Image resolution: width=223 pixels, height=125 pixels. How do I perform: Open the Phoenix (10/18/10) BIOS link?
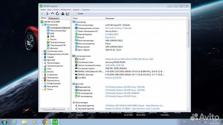[x=113, y=78]
